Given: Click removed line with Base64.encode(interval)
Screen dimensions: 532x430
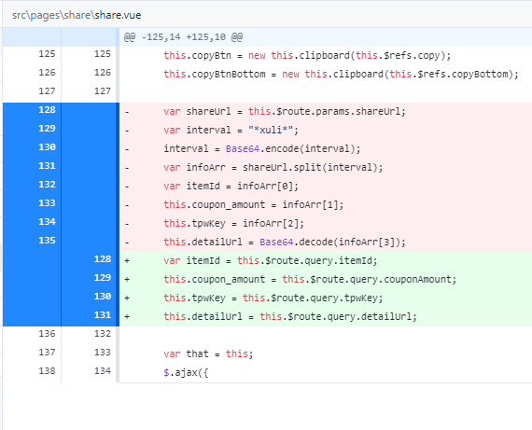Looking at the screenshot, I should click(262, 148).
